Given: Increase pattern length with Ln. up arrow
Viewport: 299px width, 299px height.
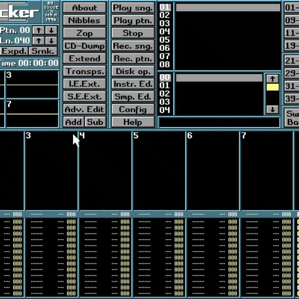Looking at the screenshot, I should coord(39,41).
